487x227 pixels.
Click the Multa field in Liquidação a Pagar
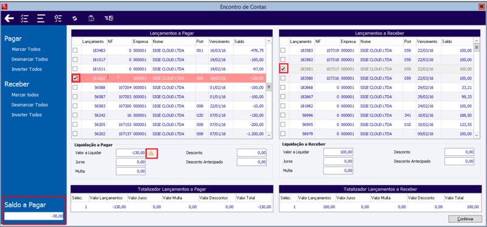[131, 171]
